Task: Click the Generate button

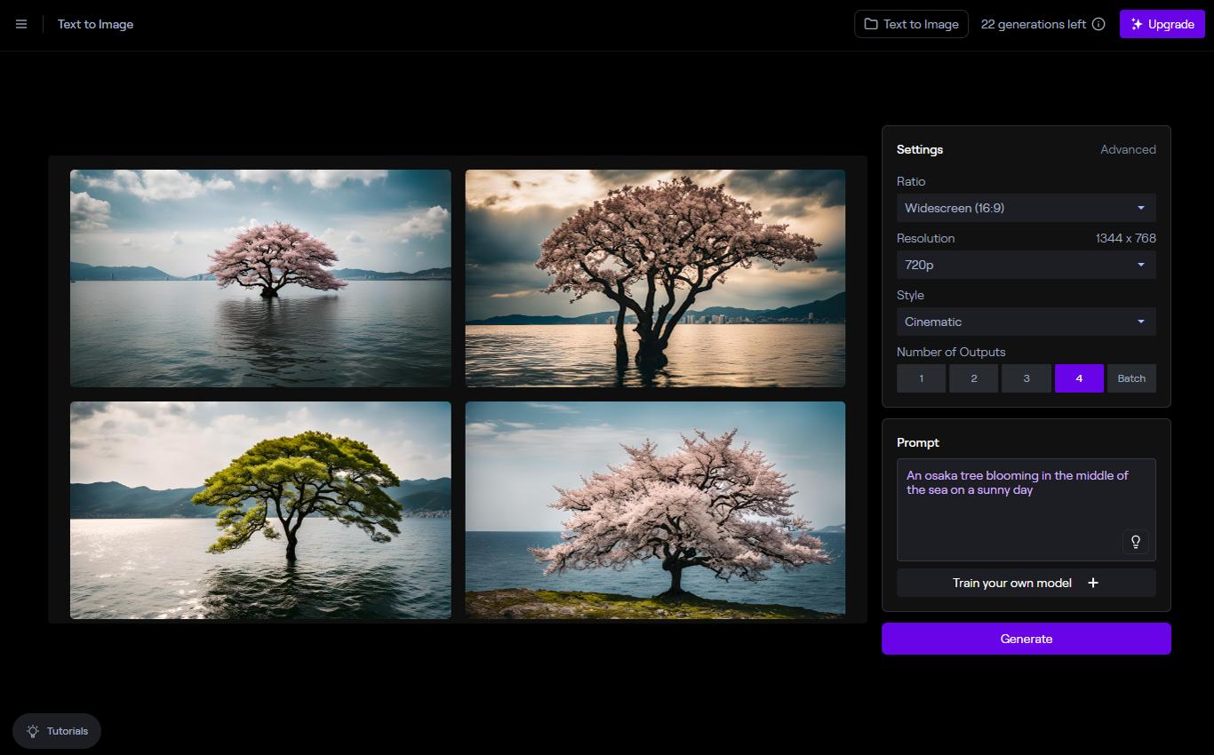Action: point(1026,639)
